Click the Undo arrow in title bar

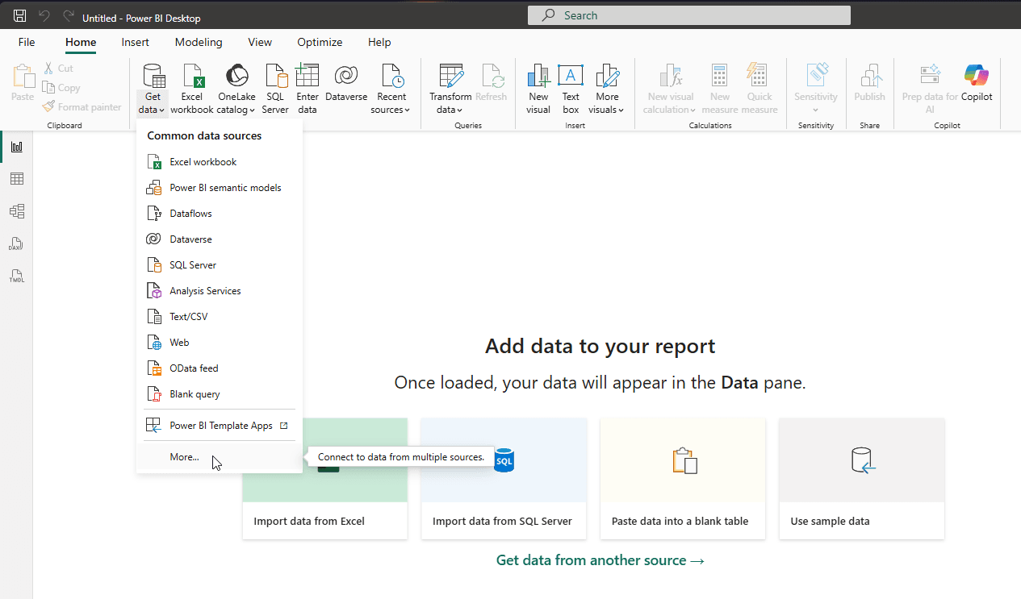[44, 16]
